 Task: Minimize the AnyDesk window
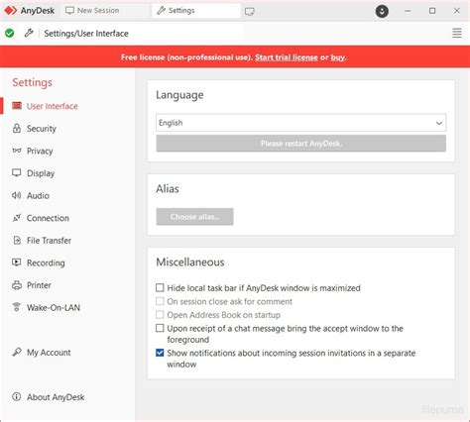click(408, 11)
